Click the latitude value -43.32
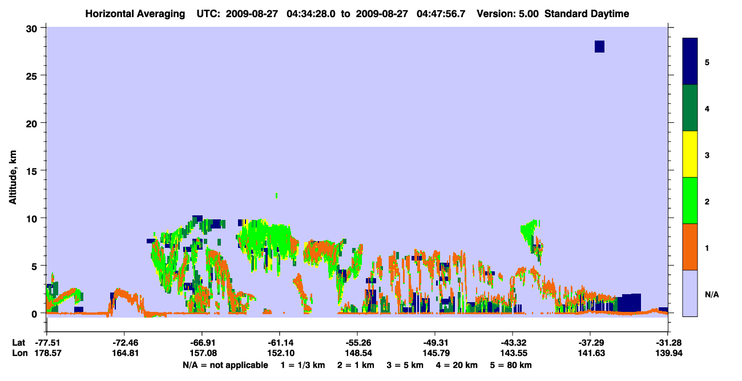This screenshot has height=381, width=742. tap(513, 343)
